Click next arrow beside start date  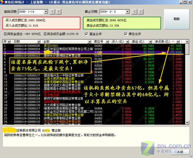tap(59, 12)
